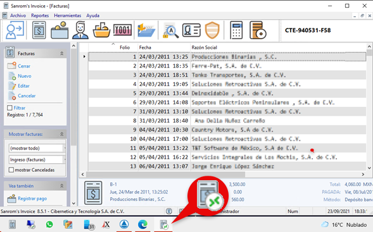
Task: Open the Ingreso (facturas) dropdown
Action: coord(37,159)
